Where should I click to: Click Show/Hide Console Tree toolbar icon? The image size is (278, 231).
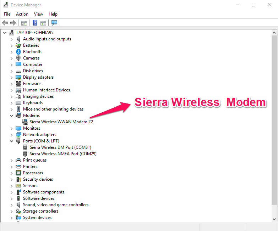click(x=24, y=23)
